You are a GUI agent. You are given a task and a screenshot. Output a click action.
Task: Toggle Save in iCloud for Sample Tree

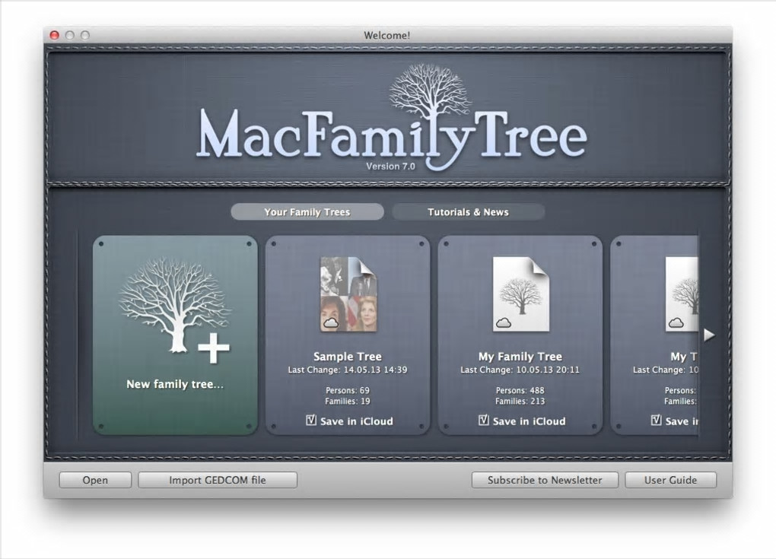[x=311, y=421]
